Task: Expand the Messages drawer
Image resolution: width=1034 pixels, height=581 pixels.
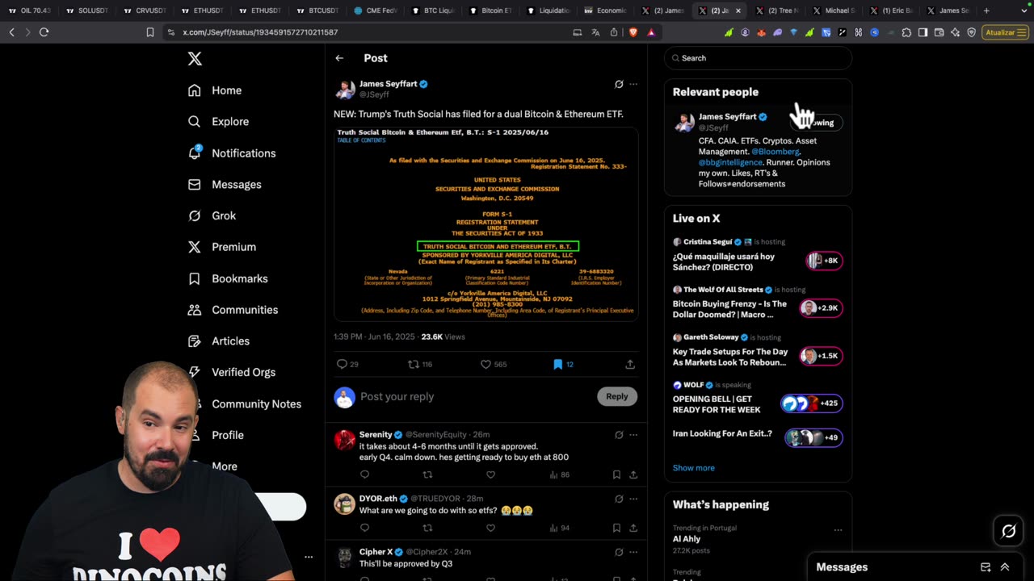Action: [x=1005, y=567]
